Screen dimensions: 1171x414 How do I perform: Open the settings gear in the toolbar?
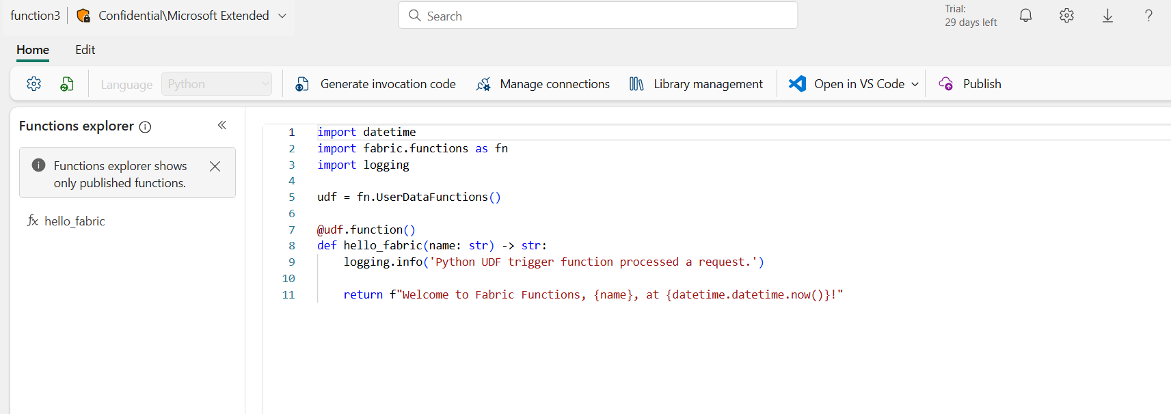[33, 84]
